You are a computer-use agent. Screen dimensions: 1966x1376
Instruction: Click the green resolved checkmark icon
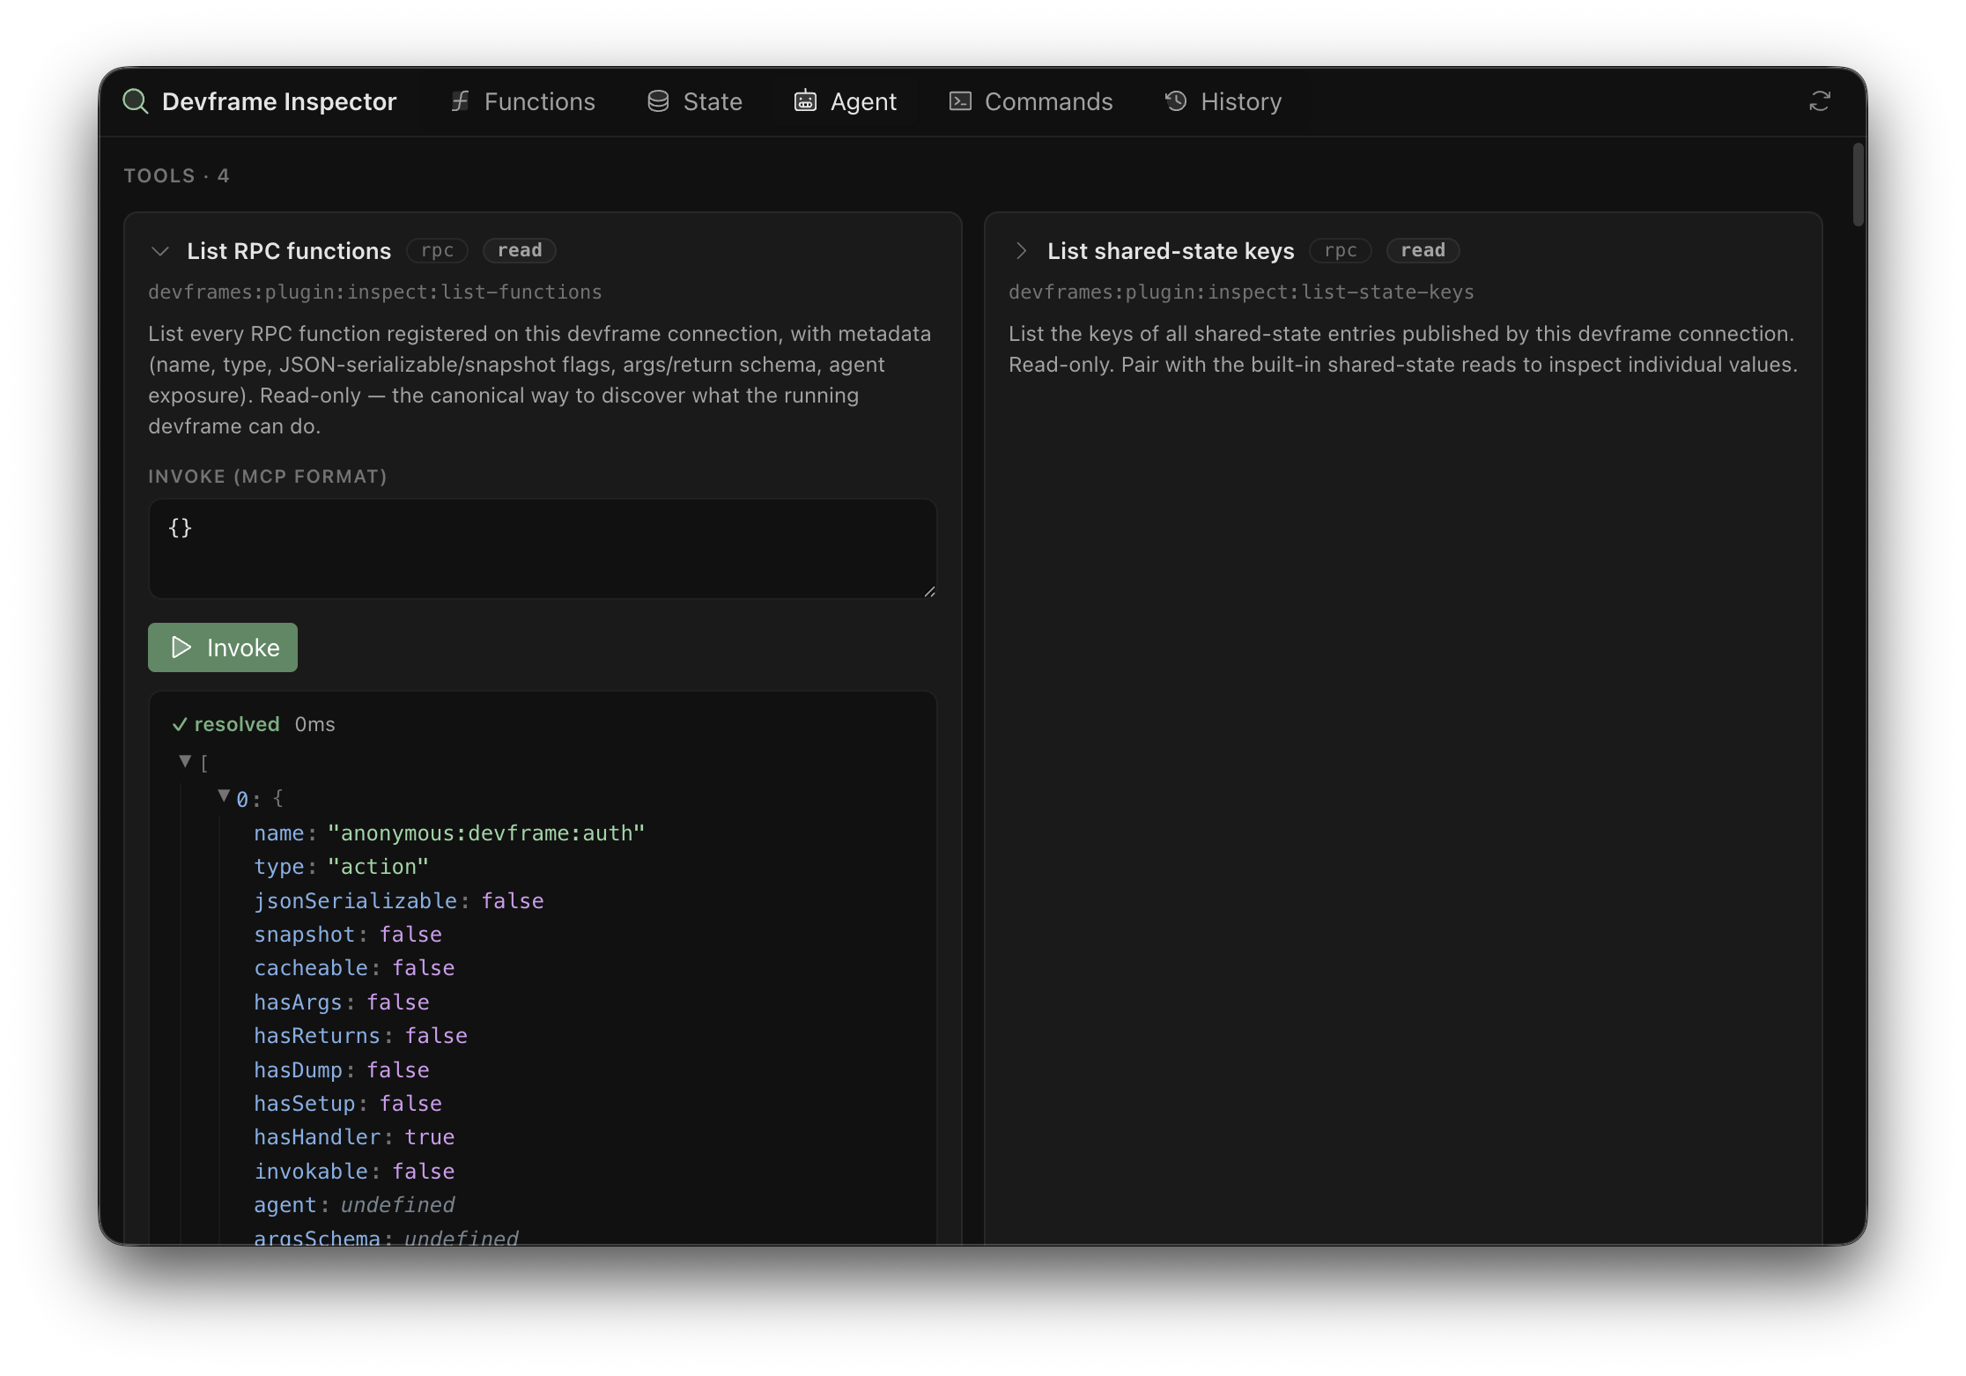point(180,724)
